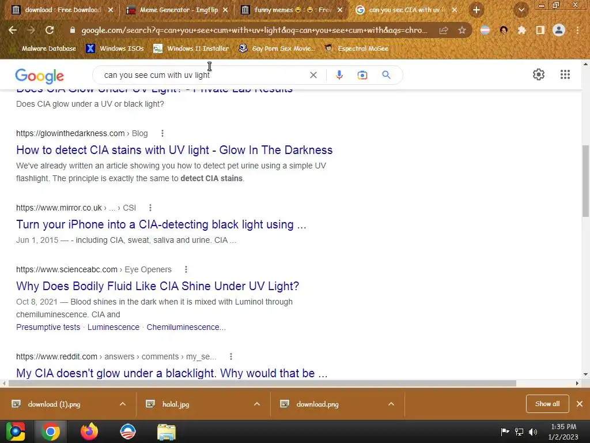This screenshot has width=590, height=443.
Task: Start voice search with the microphone icon
Action: [x=339, y=75]
